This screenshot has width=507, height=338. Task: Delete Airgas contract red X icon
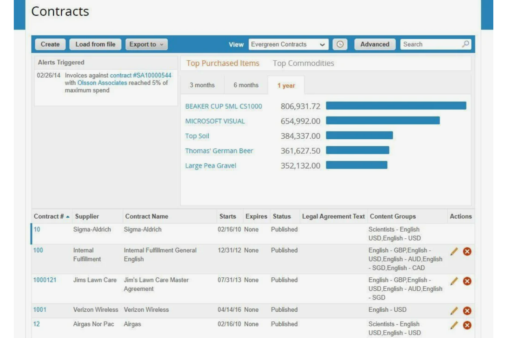[x=467, y=325]
